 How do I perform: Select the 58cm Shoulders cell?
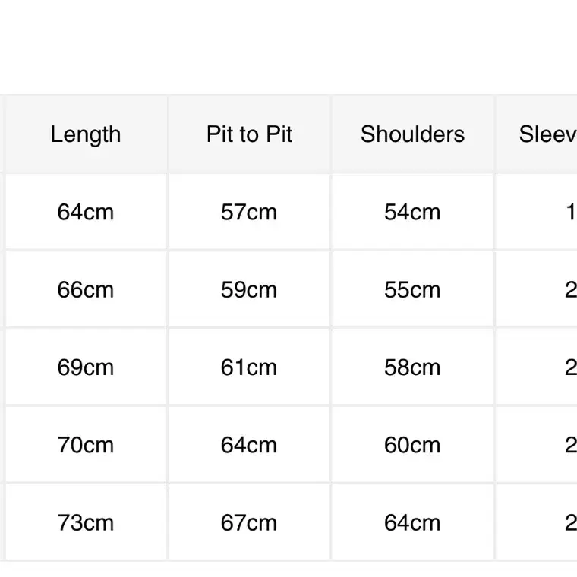[x=412, y=367]
